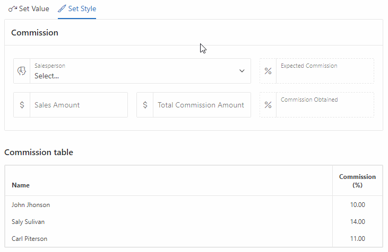This screenshot has width=388, height=252.
Task: Click the Set Style brush icon
Action: (x=62, y=8)
